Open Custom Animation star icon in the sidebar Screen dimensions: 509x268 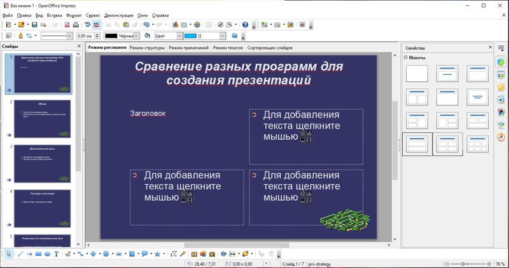501,87
